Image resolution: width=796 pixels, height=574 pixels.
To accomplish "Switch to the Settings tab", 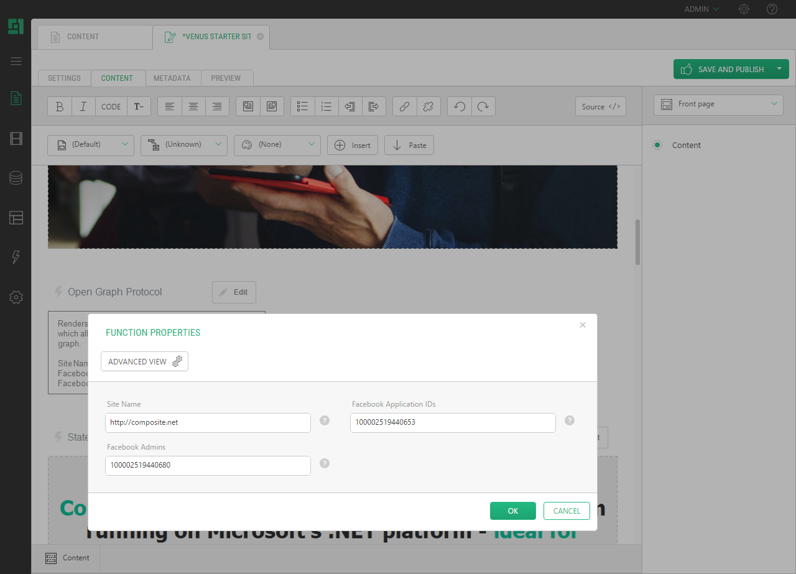I will (x=64, y=78).
